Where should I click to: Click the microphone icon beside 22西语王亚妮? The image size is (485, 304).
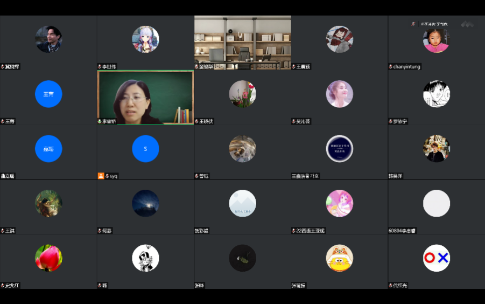click(293, 231)
